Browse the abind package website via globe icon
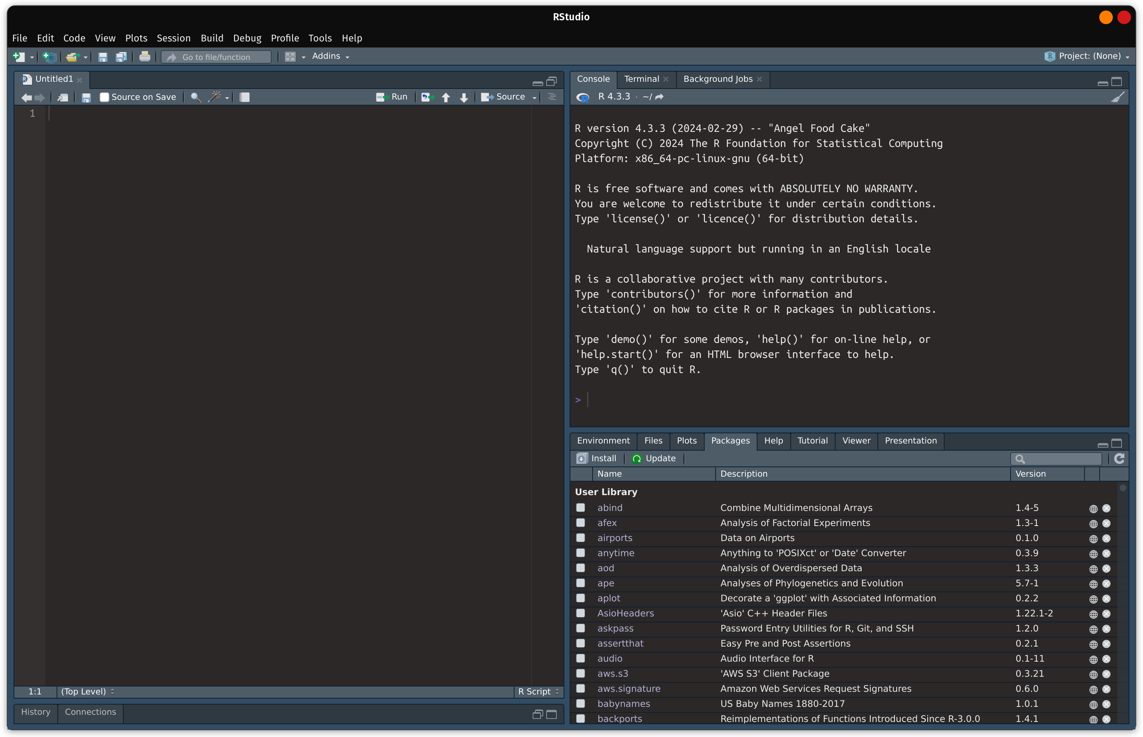Image resolution: width=1143 pixels, height=737 pixels. 1093,508
